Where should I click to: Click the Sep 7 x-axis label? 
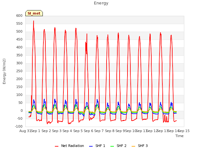pyautogui.click(x=99, y=131)
